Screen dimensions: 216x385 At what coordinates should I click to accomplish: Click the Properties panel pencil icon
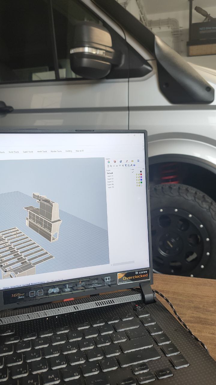point(127,162)
